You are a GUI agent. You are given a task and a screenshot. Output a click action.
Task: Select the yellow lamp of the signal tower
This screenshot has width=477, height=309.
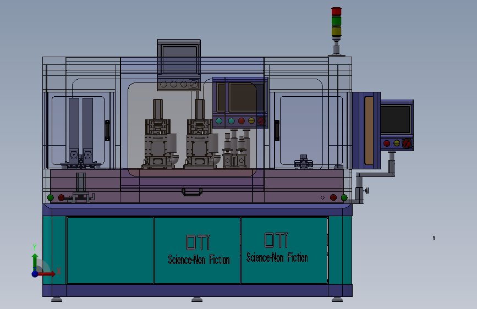point(336,31)
